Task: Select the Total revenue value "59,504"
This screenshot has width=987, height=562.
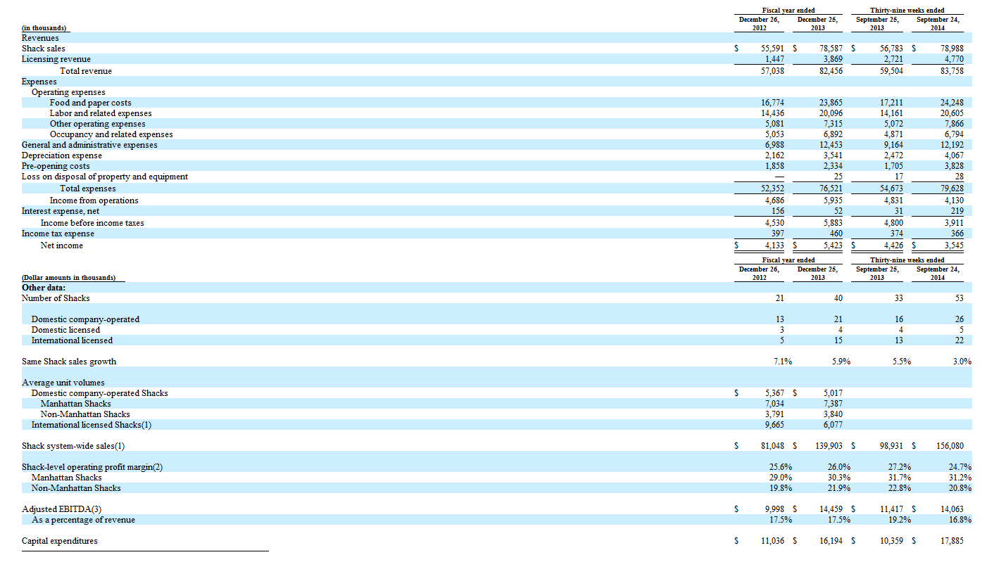Action: [891, 71]
